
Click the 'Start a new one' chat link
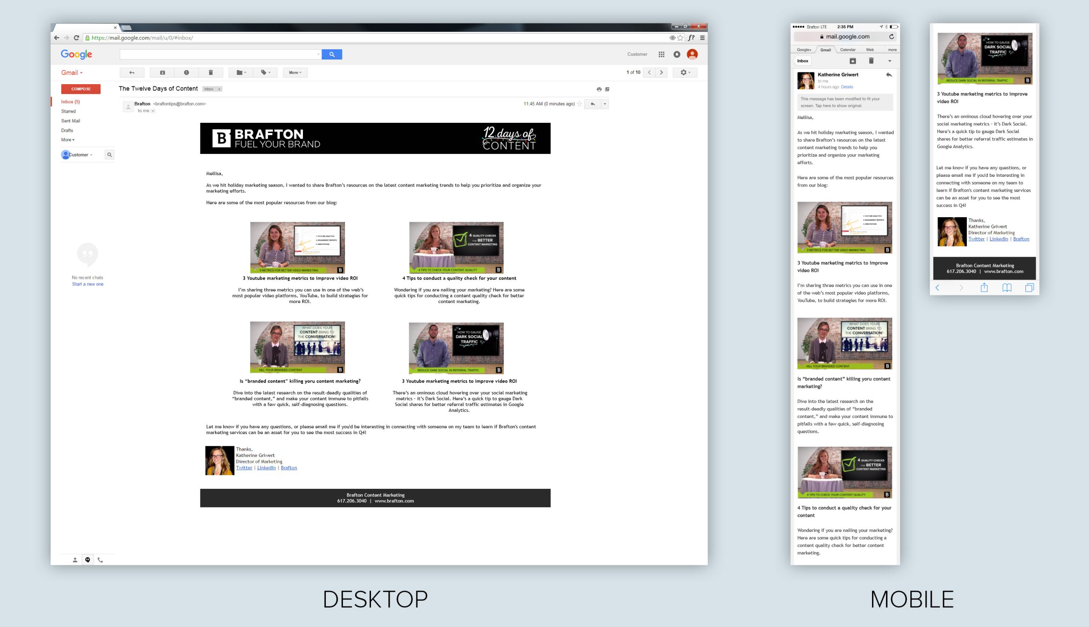pos(88,284)
